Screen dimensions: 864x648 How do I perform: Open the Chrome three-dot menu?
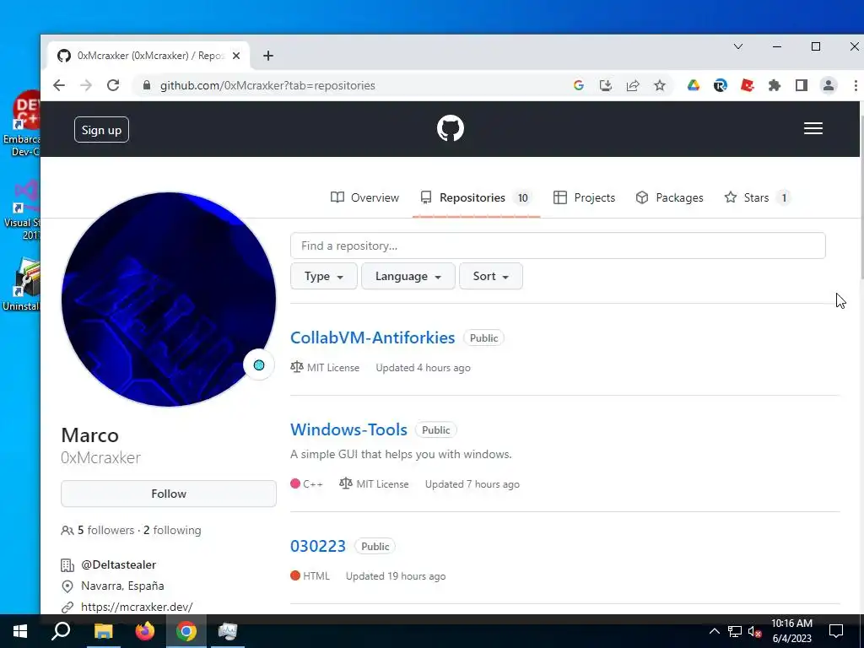click(856, 85)
